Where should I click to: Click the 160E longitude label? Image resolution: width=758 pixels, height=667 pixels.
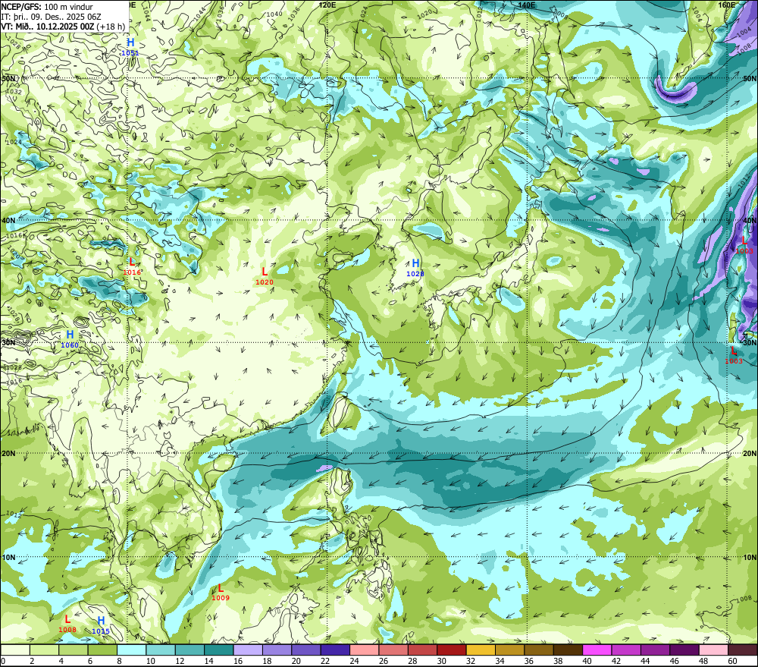pos(727,5)
